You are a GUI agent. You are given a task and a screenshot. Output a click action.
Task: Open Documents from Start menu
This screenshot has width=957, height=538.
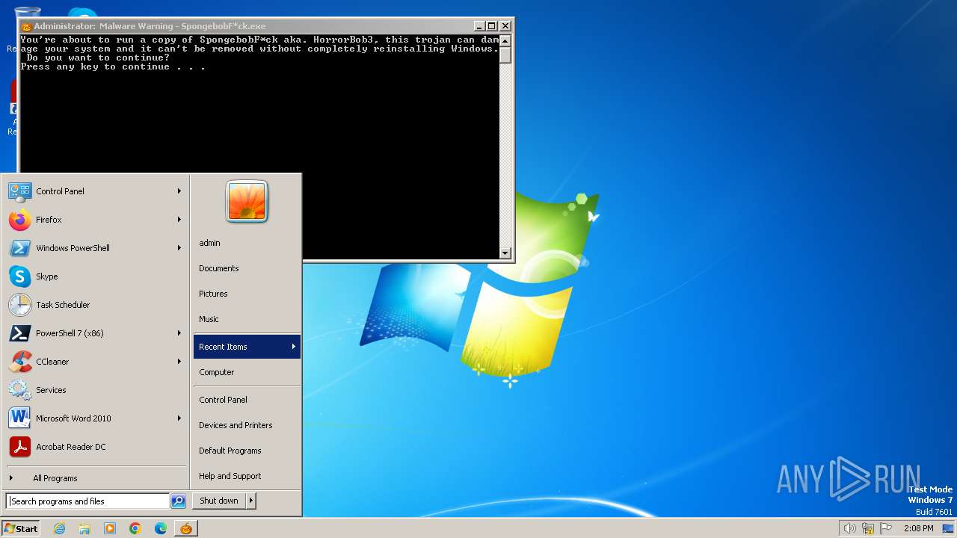(247, 268)
